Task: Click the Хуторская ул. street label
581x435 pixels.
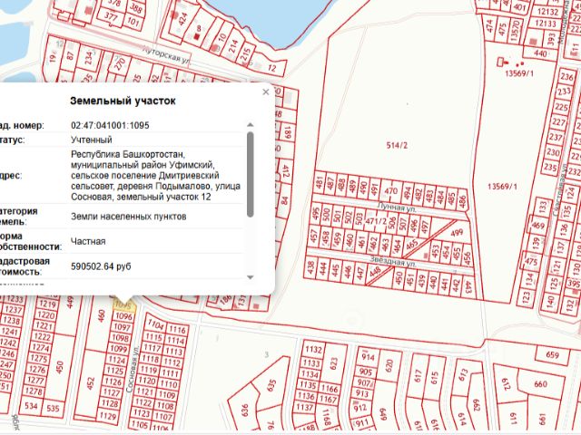Action: pyautogui.click(x=166, y=55)
